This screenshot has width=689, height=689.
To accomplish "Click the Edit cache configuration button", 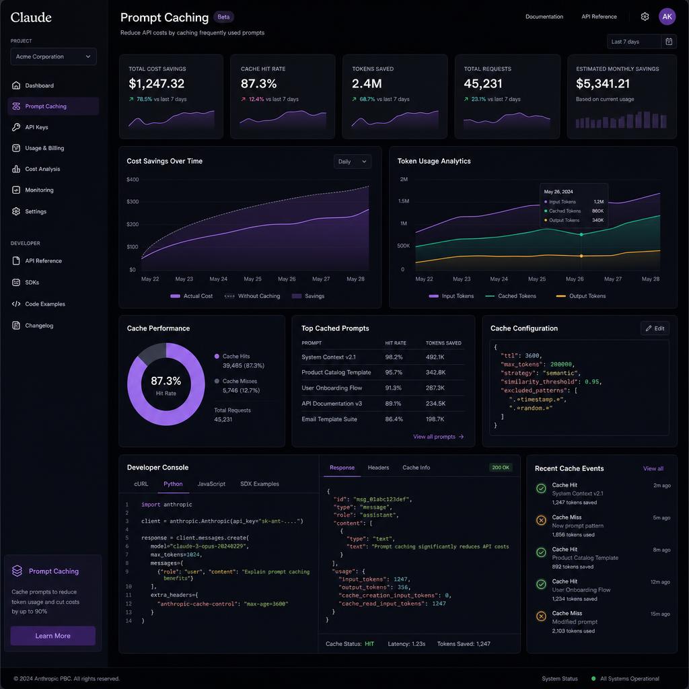I will [655, 328].
